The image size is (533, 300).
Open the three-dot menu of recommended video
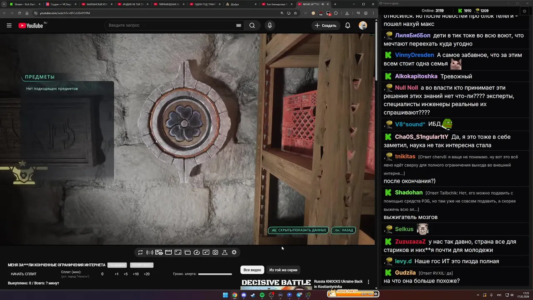(x=368, y=282)
